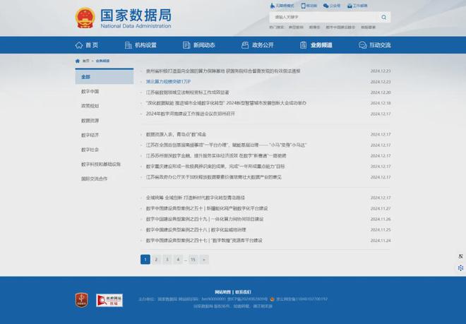Open 新闻动态 navigation menu label
This screenshot has height=324, width=466.
click(204, 45)
